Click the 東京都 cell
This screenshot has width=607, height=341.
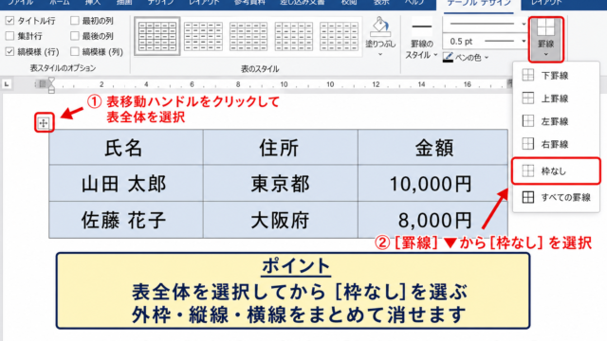coord(281,183)
